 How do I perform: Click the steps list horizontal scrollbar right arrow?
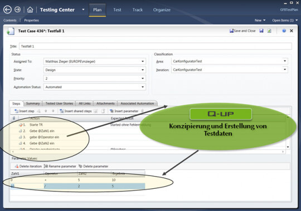283,152
